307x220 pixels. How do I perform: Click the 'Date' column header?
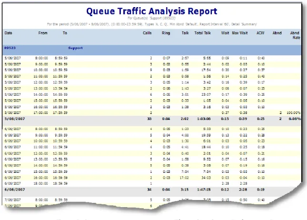(9, 33)
